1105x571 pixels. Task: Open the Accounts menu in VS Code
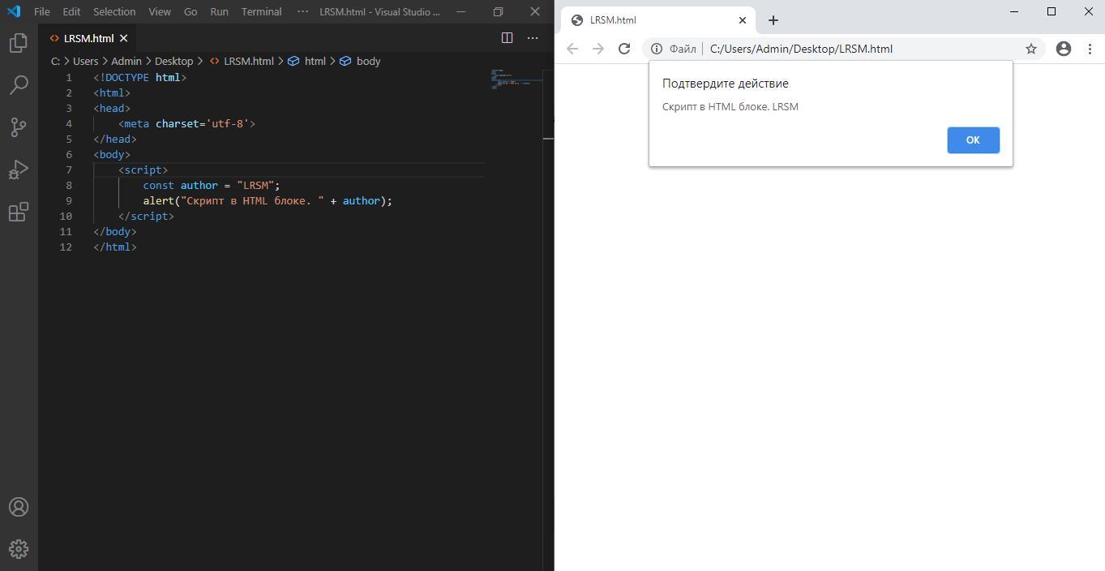coord(19,507)
